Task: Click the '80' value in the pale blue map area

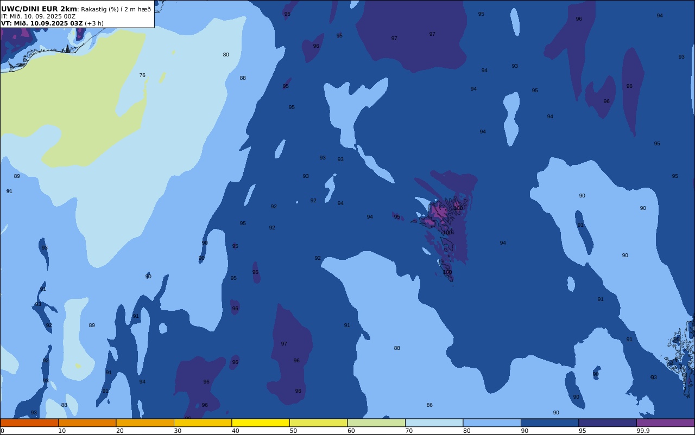Action: click(x=226, y=55)
